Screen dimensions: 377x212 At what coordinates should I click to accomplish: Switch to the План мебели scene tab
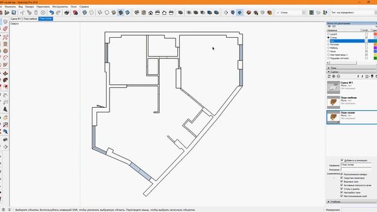(30, 19)
